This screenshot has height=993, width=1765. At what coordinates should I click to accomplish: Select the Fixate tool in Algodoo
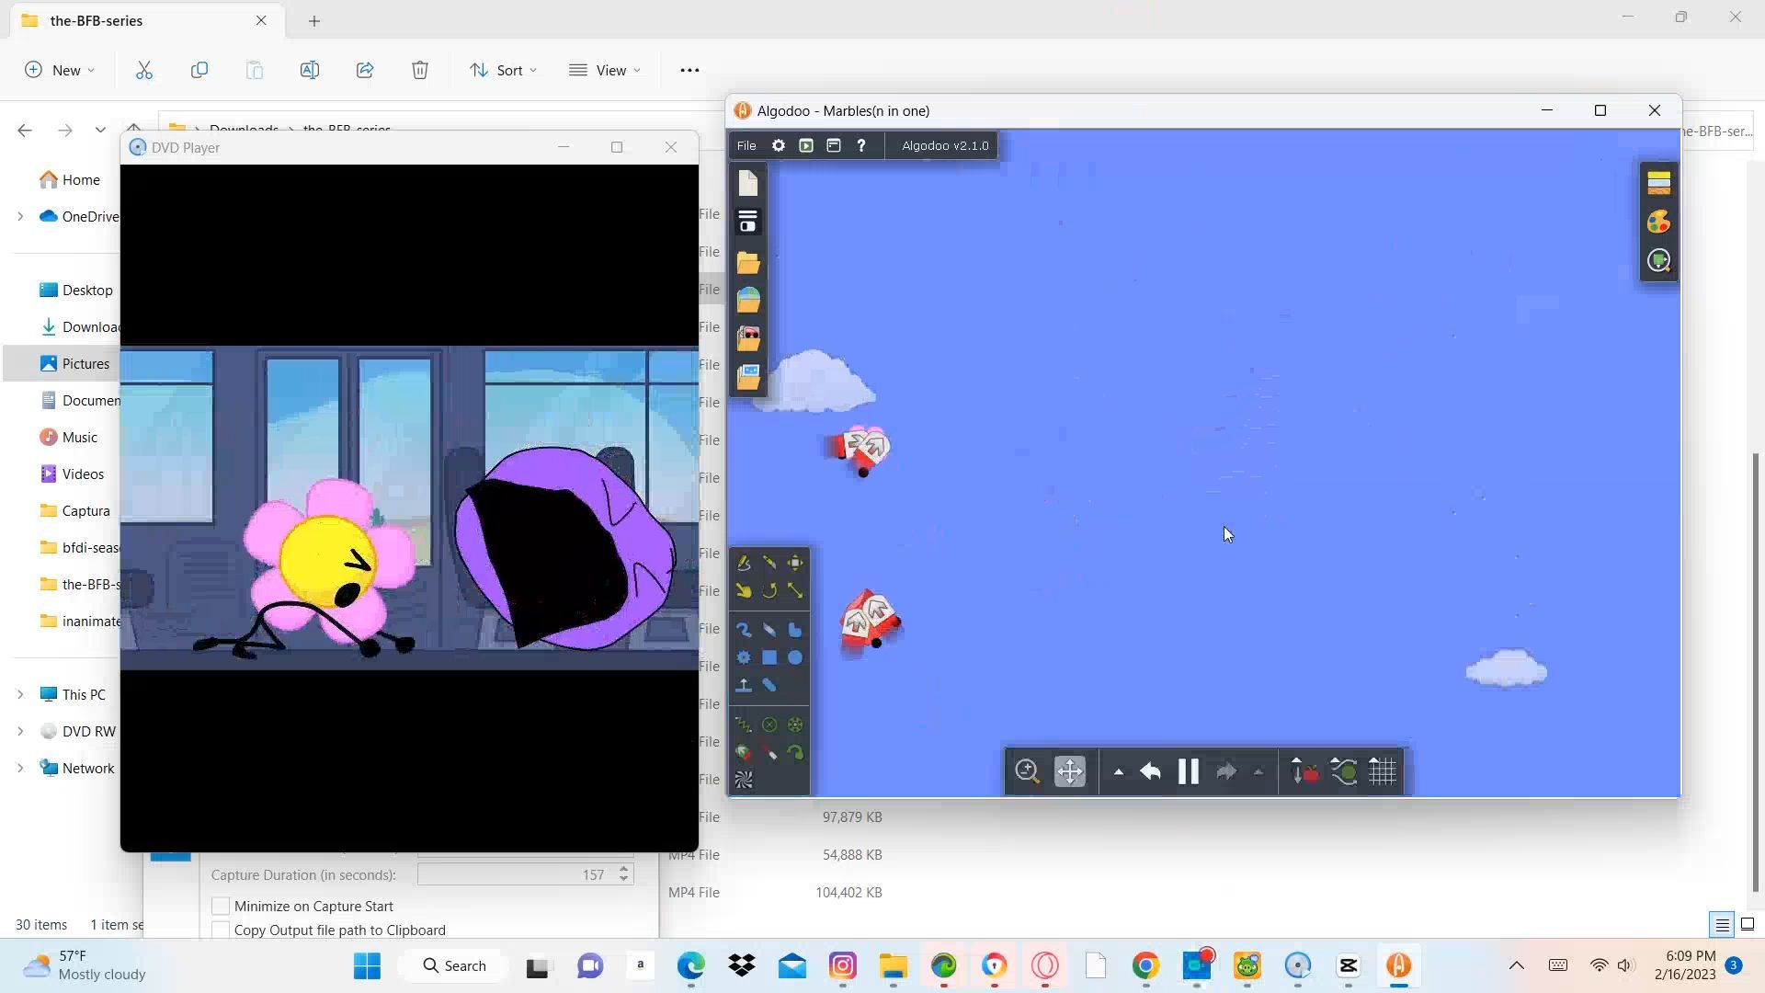point(769,725)
